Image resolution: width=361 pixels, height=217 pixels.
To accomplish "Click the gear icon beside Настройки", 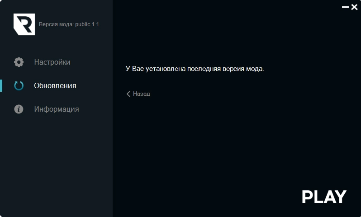I will (19, 62).
